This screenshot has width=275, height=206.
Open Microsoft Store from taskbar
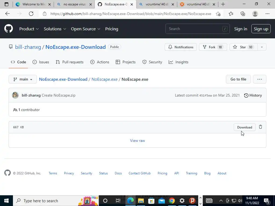pos(151,201)
